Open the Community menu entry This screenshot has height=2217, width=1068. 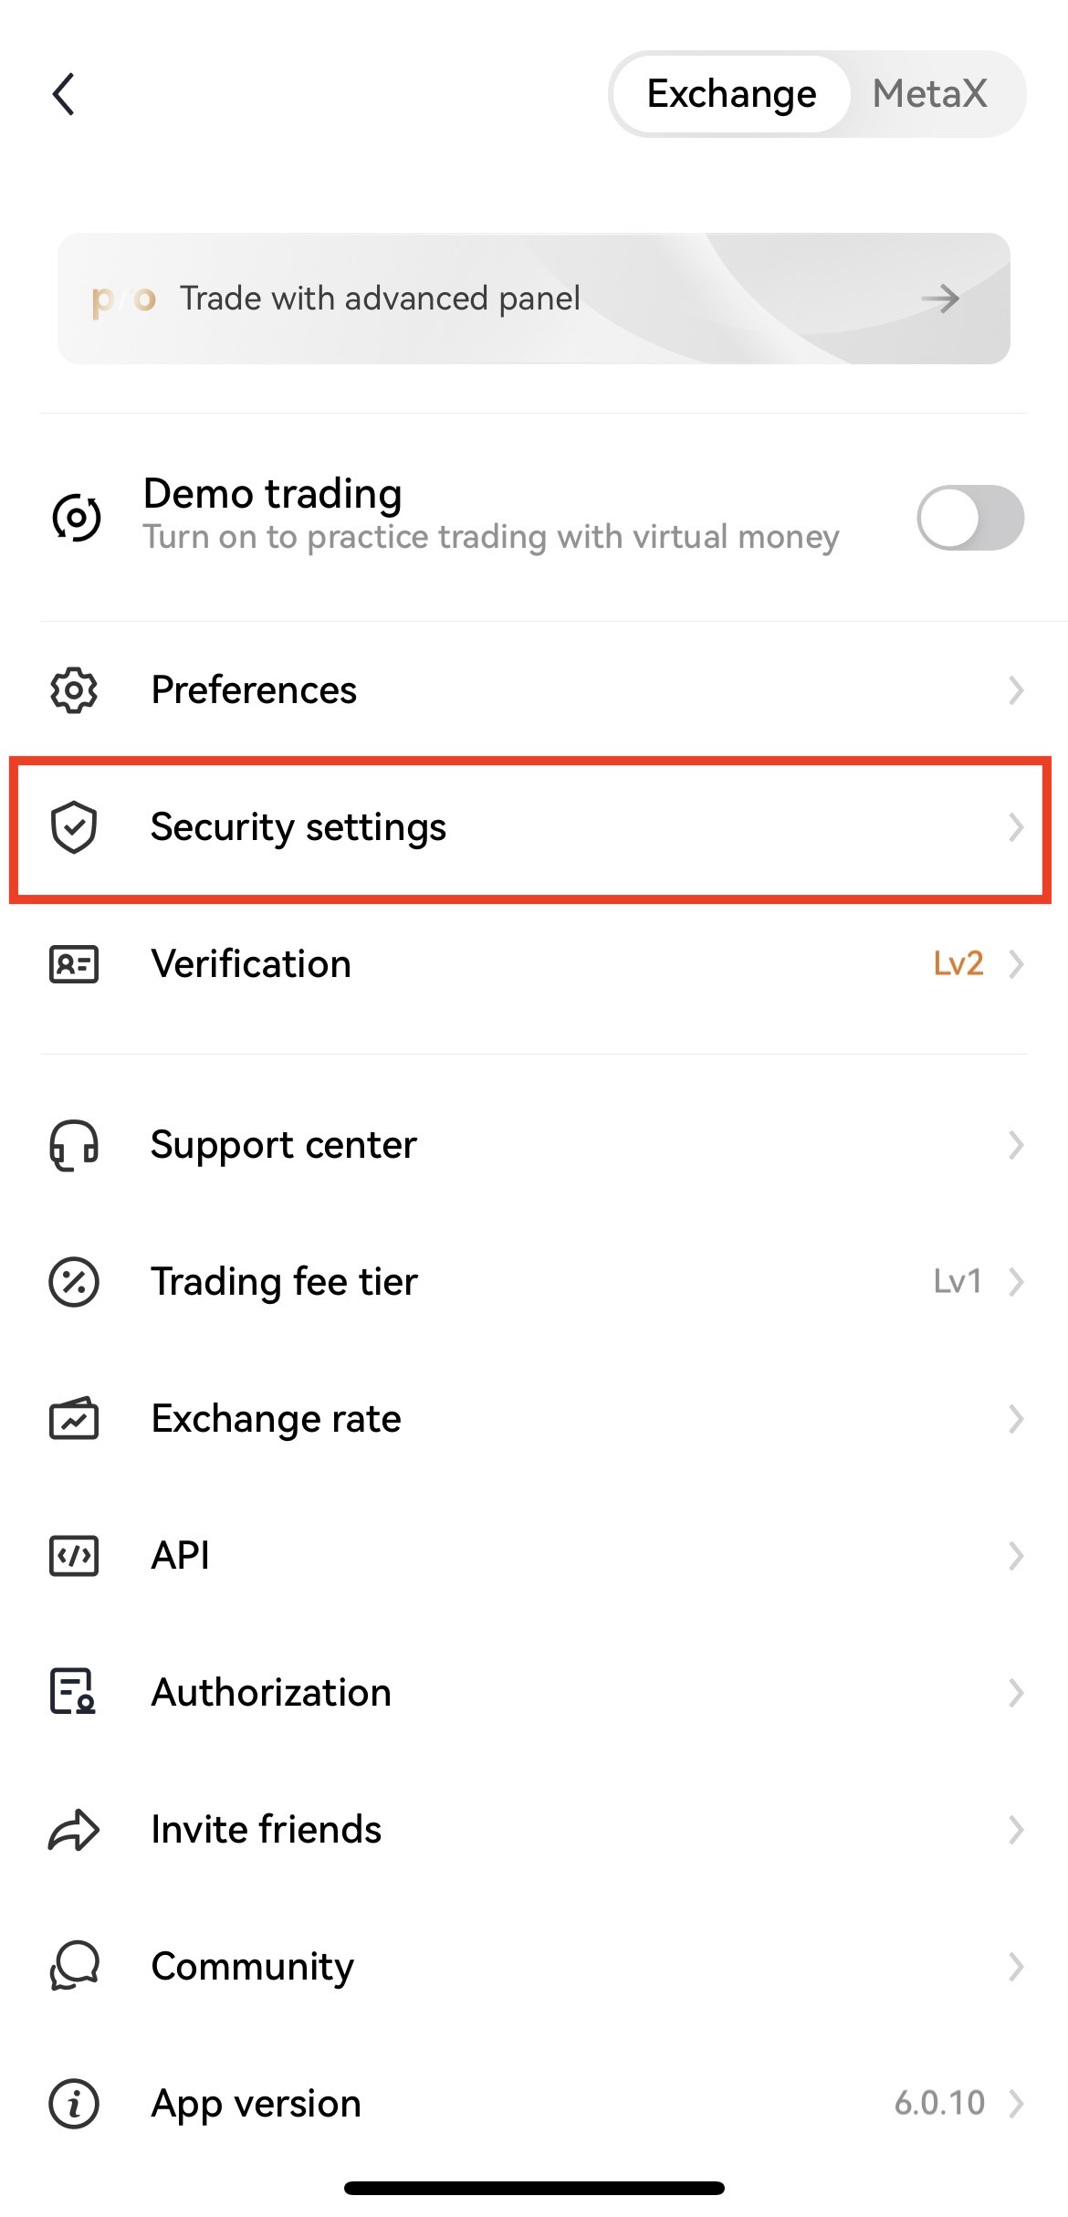(534, 1967)
